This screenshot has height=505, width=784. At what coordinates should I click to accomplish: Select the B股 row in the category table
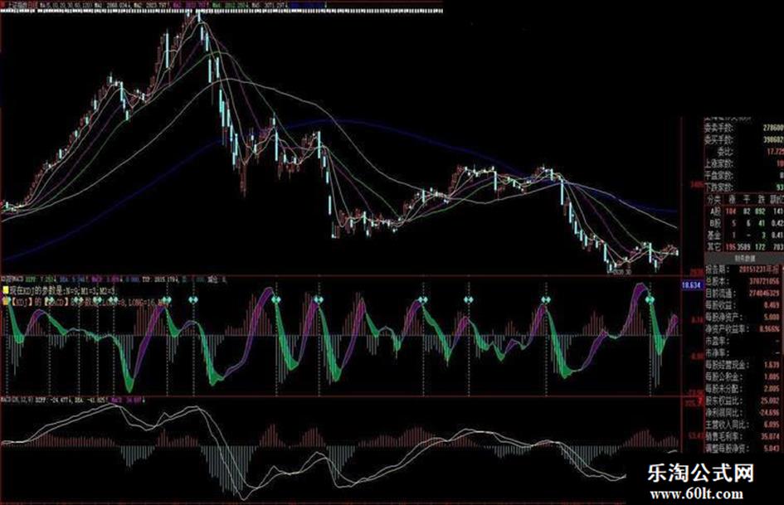tap(744, 223)
